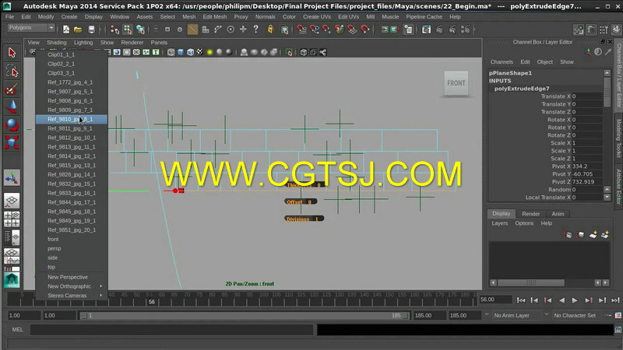Screen dimensions: 623x350
Task: Select by hierarchy mode icon
Action: coord(114,30)
